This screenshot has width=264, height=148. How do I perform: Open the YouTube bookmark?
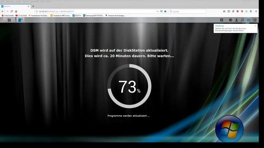(21, 16)
